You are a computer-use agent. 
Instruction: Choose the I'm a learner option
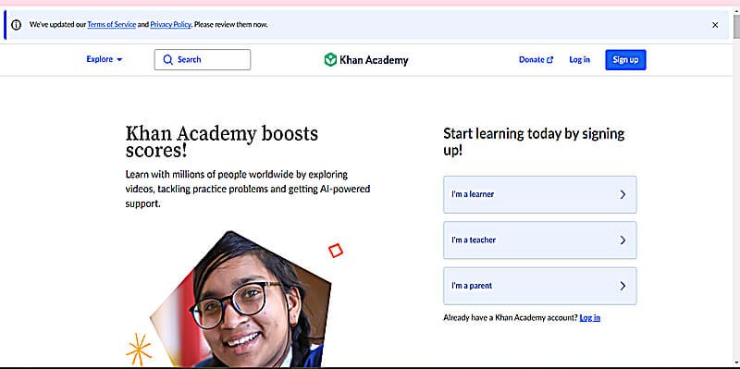click(x=540, y=194)
